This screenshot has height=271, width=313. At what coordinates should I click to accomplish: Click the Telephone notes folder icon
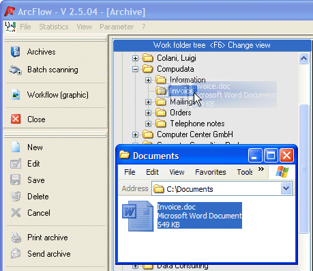tap(161, 124)
